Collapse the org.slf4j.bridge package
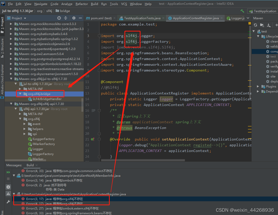Viewport: 278px width, 215px height. click(x=20, y=94)
